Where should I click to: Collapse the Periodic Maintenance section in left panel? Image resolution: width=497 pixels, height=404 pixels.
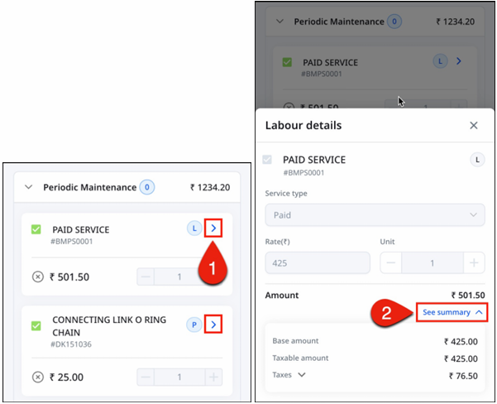click(29, 188)
